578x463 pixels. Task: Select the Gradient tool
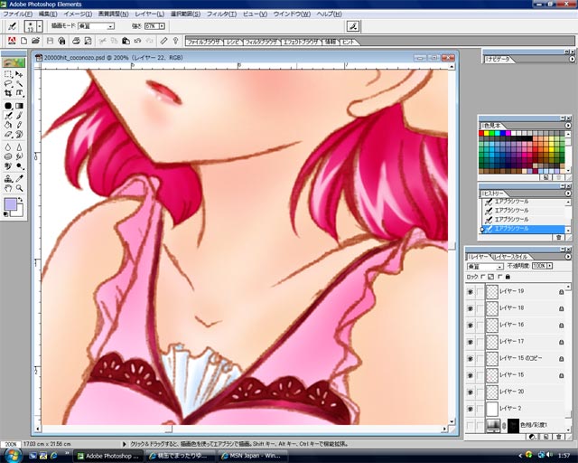coord(19,106)
